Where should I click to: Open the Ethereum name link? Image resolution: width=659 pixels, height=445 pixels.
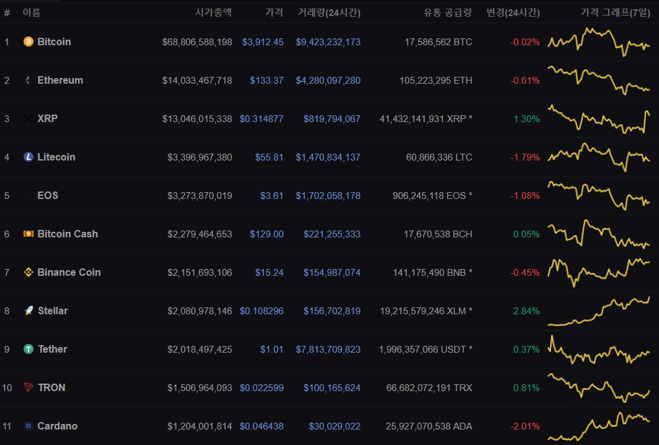tap(60, 80)
